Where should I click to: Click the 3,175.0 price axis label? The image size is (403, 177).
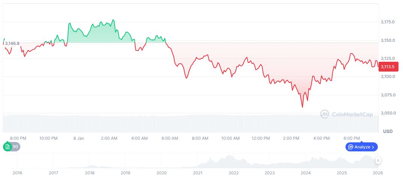tap(388, 22)
